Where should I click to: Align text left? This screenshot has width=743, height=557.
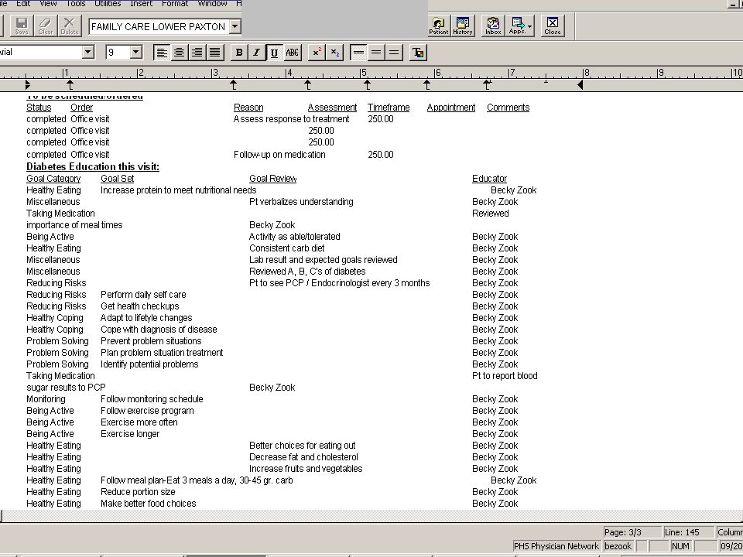click(x=162, y=52)
